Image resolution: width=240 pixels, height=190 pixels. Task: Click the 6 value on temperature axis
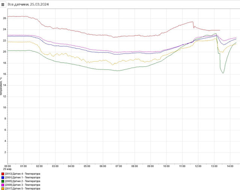click(x=5, y=130)
